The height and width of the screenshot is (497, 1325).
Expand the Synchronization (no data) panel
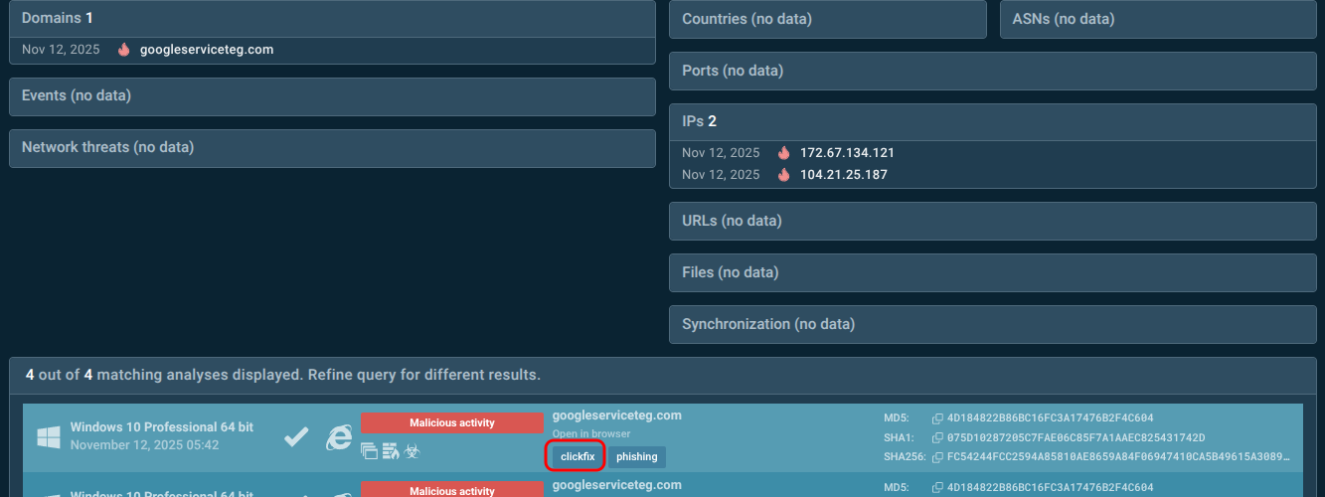(992, 324)
